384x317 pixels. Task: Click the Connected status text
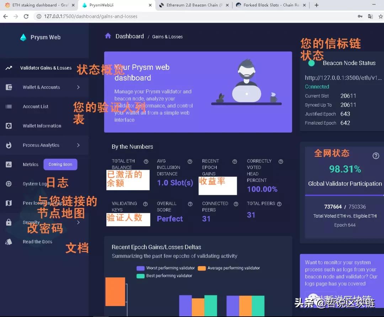click(317, 87)
